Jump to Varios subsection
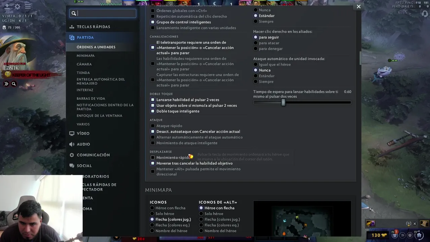The image size is (430, 242). click(x=83, y=124)
